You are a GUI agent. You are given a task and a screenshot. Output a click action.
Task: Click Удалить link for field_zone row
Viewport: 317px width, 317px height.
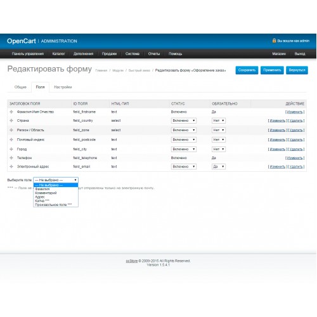tap(296, 130)
